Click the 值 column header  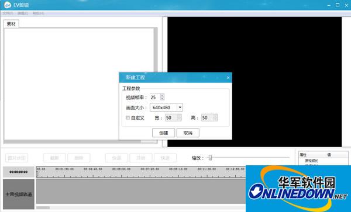point(329,155)
